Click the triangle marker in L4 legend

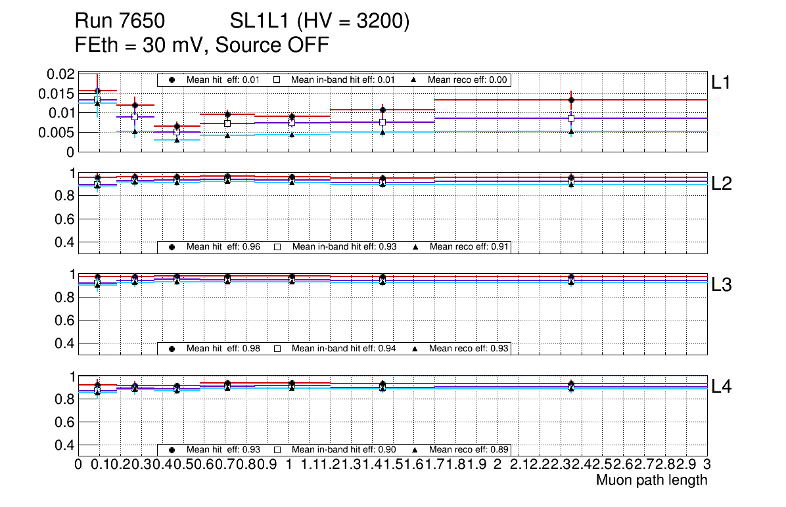click(415, 450)
